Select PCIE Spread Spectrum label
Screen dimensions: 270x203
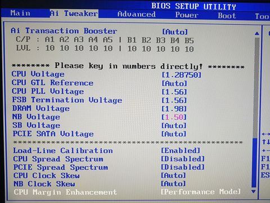pyautogui.click(x=61, y=167)
